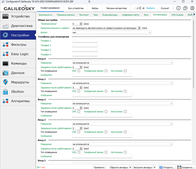Click the Сообщение field for Вход 0
Viewport: 196px width, 169px height.
point(102,75)
